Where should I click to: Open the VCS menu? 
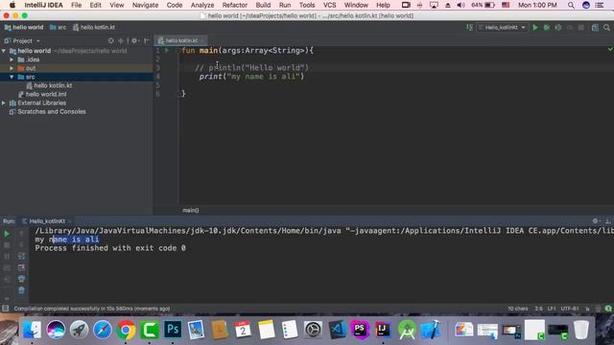[329, 5]
